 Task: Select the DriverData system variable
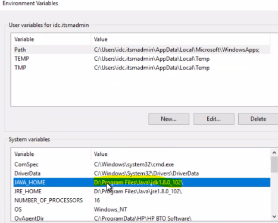point(142,173)
